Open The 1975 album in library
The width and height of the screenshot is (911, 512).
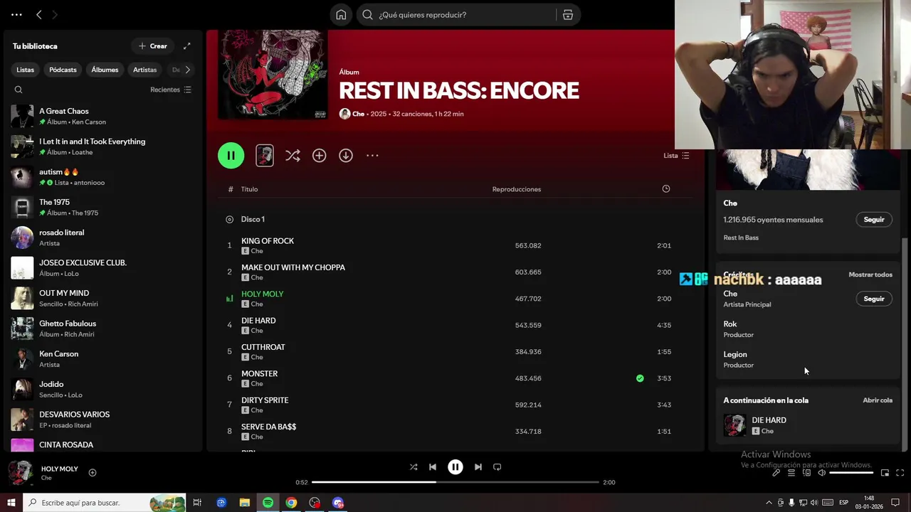tap(103, 207)
